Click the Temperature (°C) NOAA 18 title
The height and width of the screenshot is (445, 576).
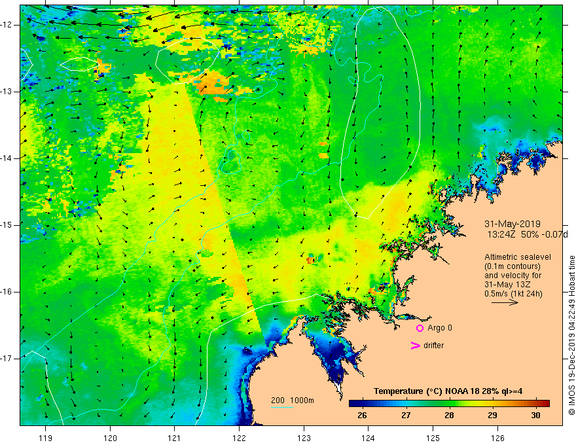pyautogui.click(x=448, y=391)
